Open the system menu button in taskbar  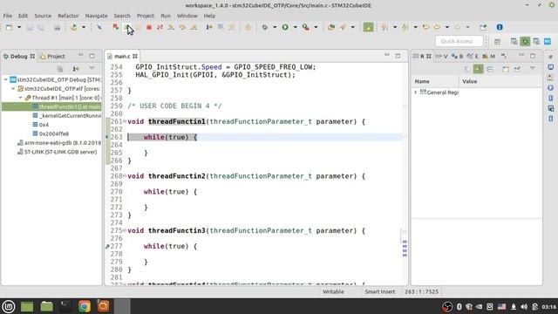(x=9, y=306)
